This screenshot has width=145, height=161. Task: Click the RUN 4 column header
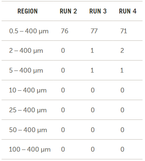pos(128,11)
